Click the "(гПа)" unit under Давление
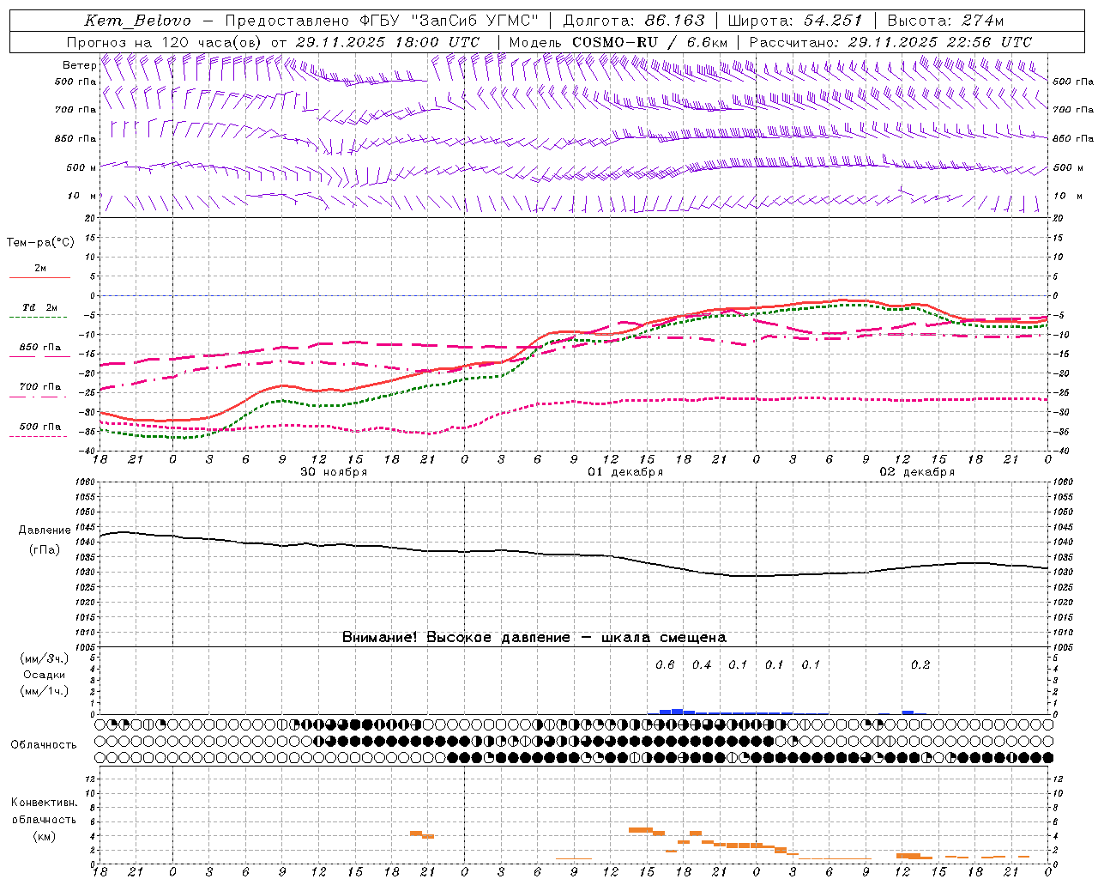This screenshot has width=1098, height=879. click(x=45, y=550)
